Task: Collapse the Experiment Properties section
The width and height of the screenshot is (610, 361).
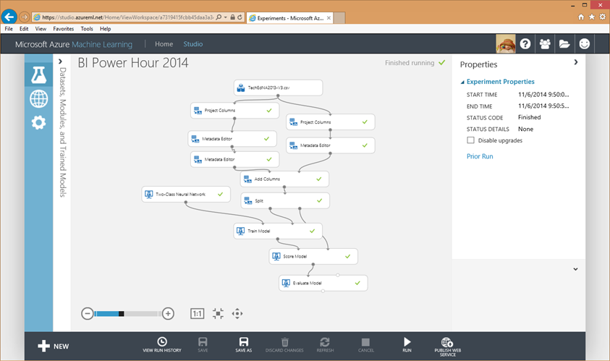Action: click(x=462, y=82)
